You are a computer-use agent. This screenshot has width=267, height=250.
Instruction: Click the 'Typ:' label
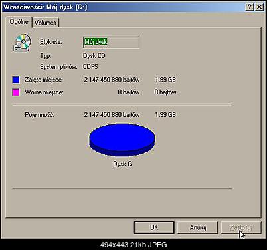point(46,55)
